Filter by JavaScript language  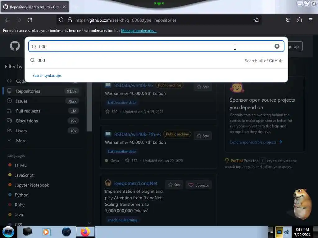pos(24,175)
